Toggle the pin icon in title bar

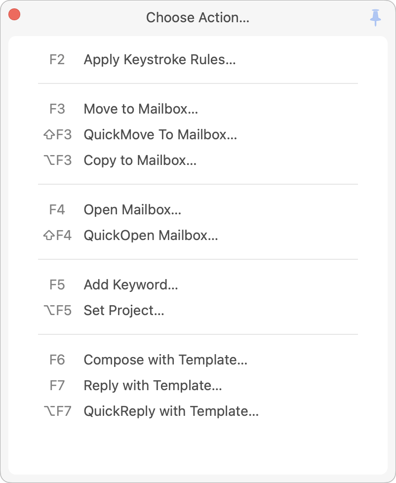(376, 18)
